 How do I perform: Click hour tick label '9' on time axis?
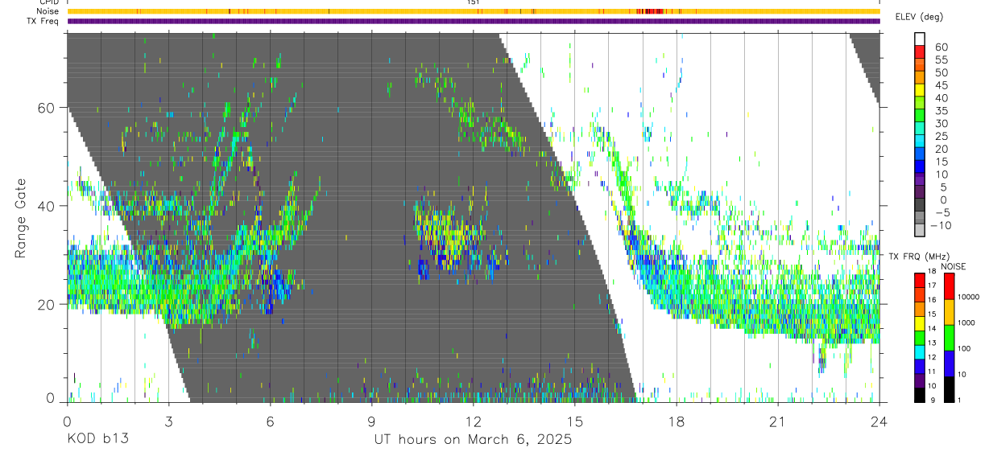(371, 421)
